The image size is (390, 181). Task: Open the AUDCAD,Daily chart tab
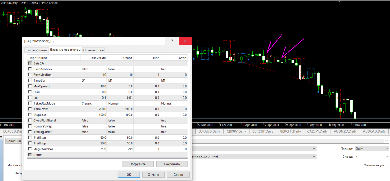coord(374,131)
